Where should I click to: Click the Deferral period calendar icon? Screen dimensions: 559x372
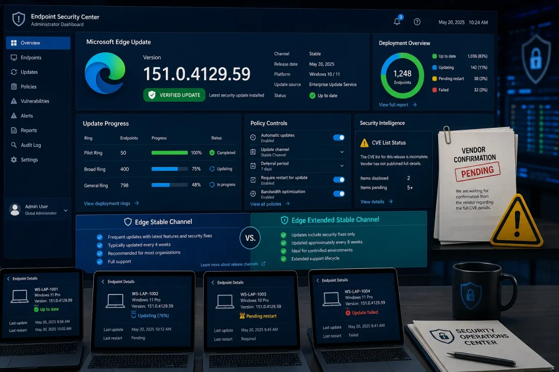253,166
